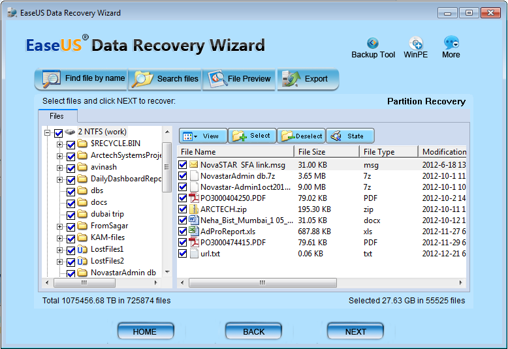Click the file list scroll right arrow
Screen dimensions: 508x349
coord(461,282)
